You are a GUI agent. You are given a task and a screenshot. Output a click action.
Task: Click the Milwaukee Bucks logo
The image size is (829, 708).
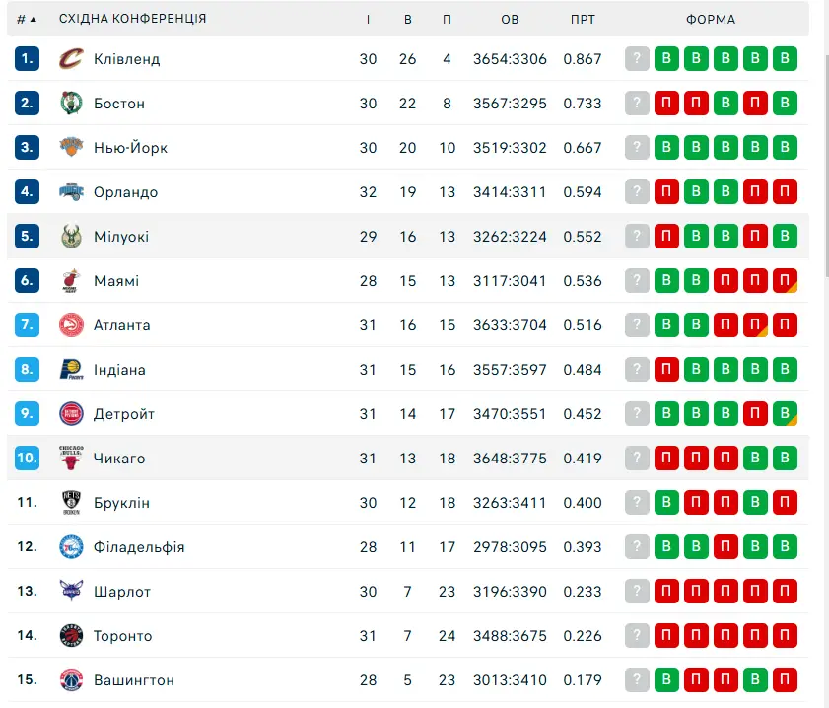[x=71, y=237]
